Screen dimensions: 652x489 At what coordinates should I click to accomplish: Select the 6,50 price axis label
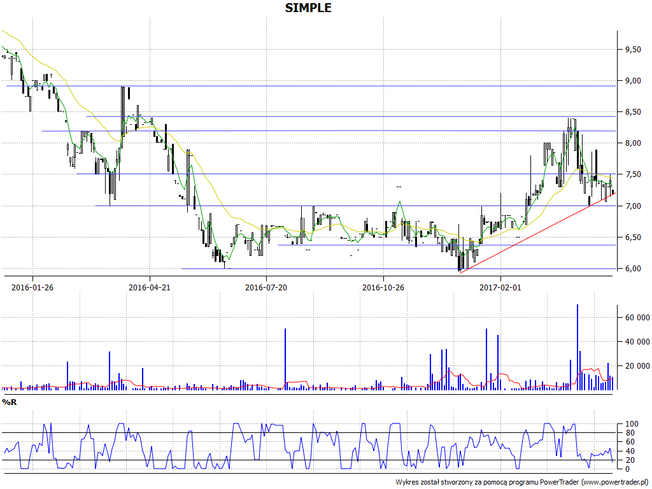633,237
